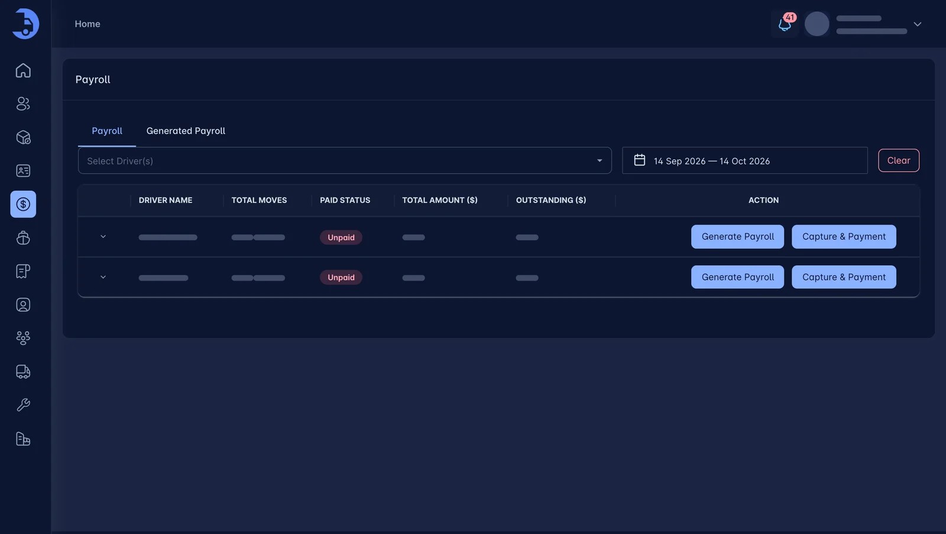Capture & Payment for the first driver
This screenshot has height=534, width=946.
pos(844,237)
